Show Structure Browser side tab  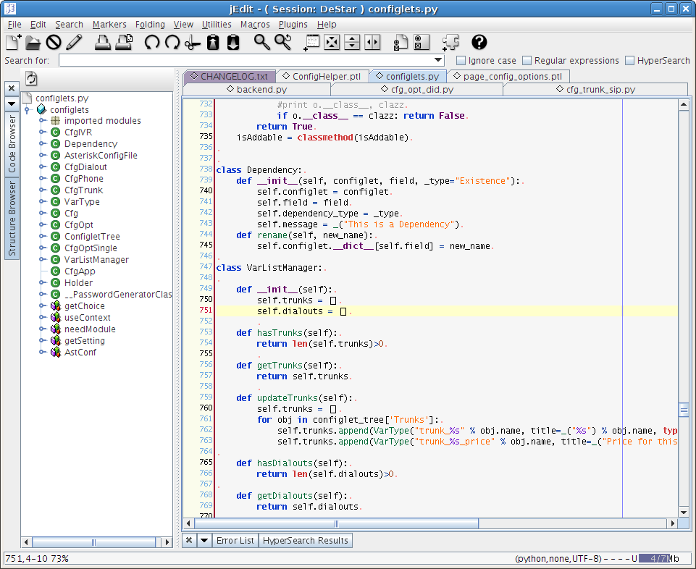coord(12,219)
